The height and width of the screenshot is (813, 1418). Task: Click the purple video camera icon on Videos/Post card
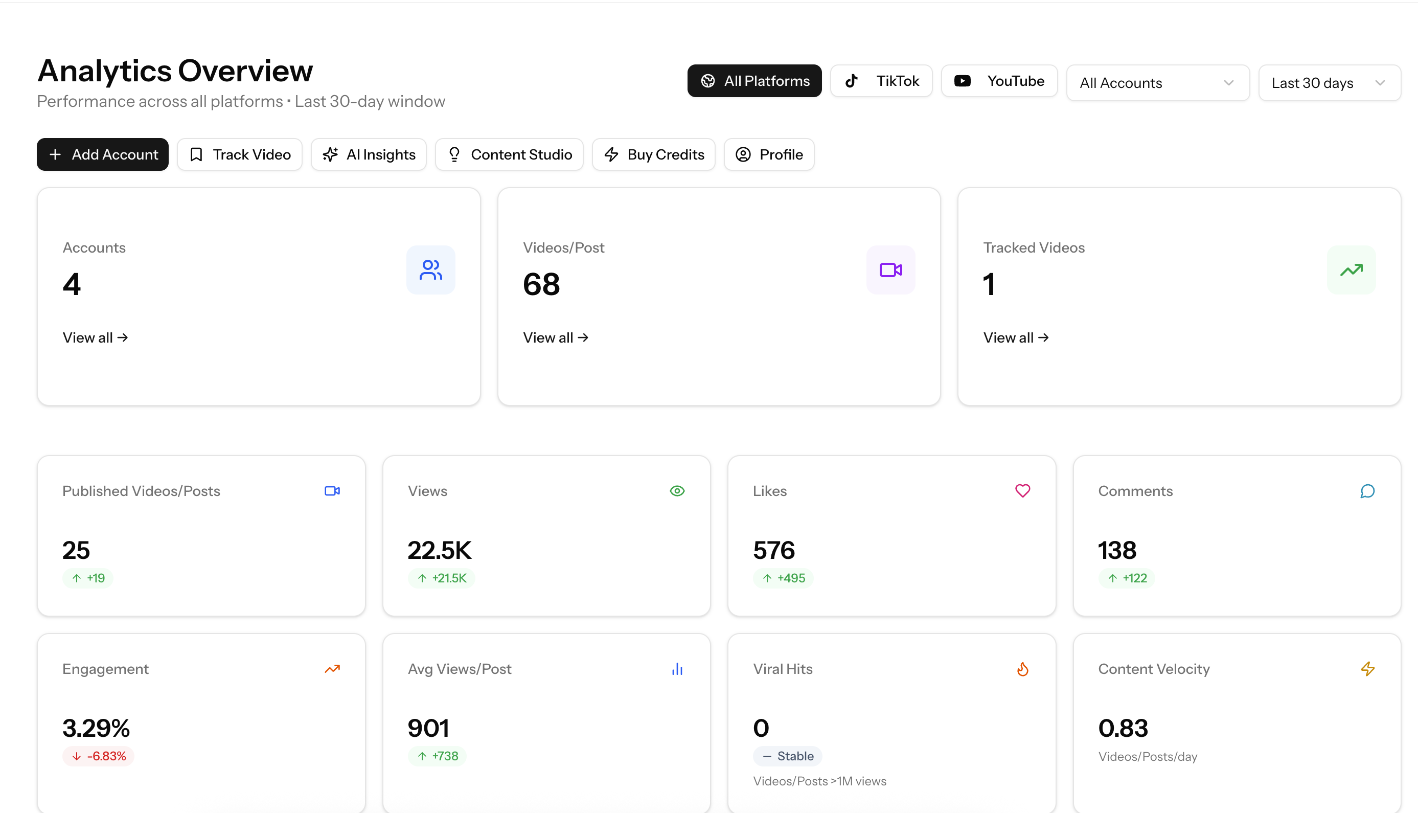click(x=890, y=269)
